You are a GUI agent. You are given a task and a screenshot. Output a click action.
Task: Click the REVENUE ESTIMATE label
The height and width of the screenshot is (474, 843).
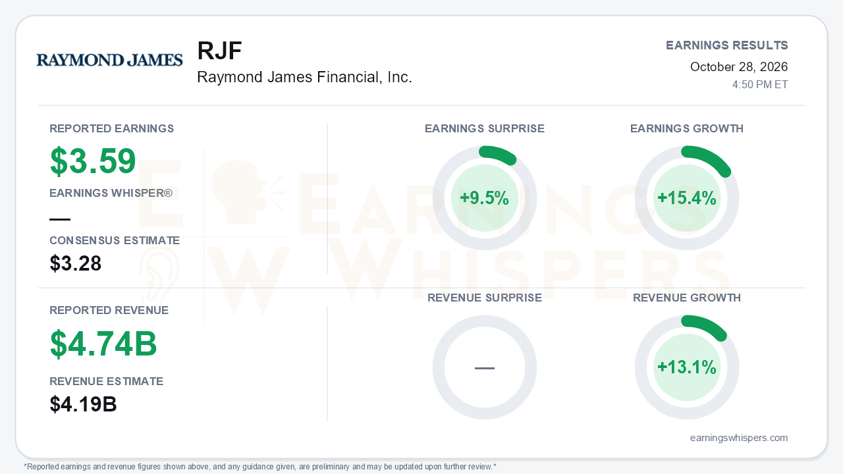pos(107,382)
